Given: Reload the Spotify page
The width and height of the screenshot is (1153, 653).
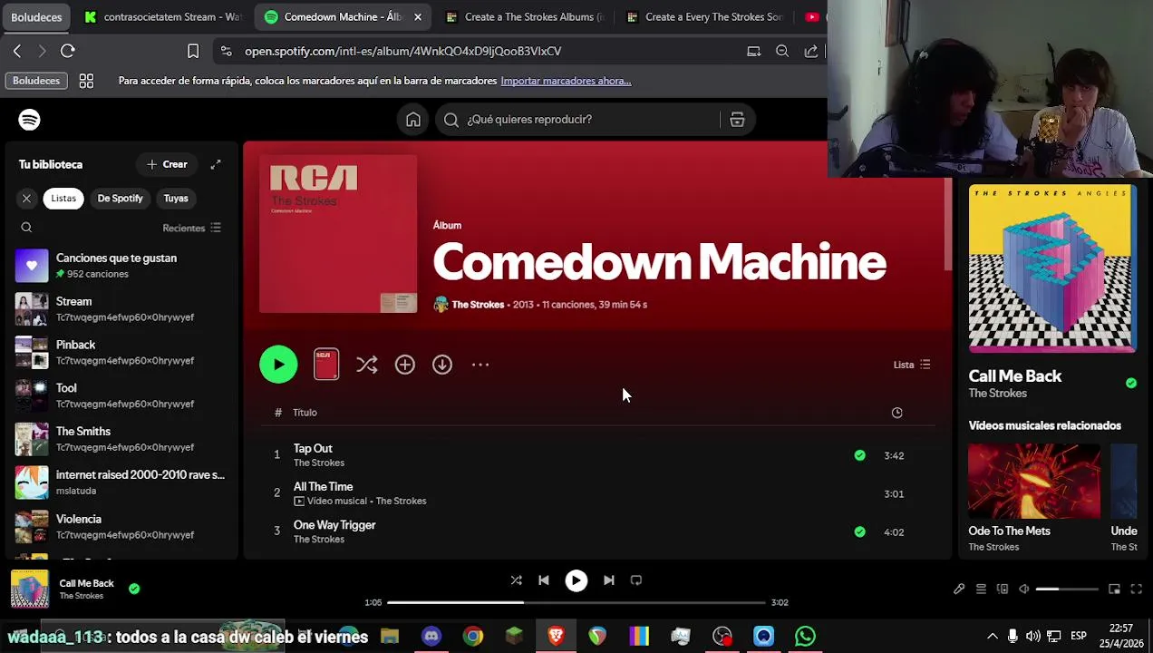Looking at the screenshot, I should click(68, 51).
